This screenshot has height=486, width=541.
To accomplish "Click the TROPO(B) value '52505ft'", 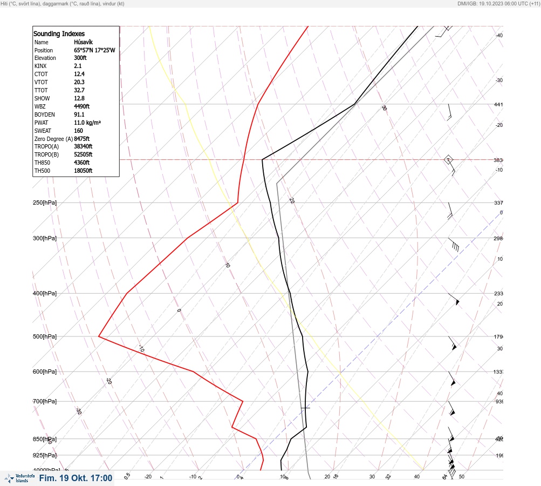I will 83,154.
